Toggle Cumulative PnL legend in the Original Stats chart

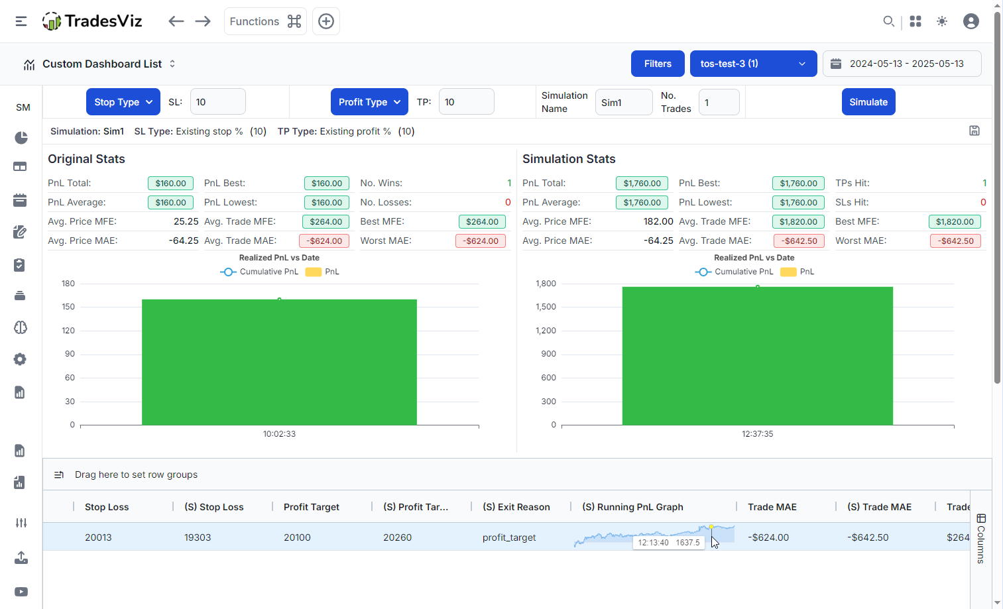(x=259, y=272)
